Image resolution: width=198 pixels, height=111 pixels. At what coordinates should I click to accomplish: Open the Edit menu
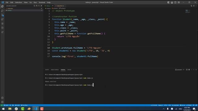(12, 2)
